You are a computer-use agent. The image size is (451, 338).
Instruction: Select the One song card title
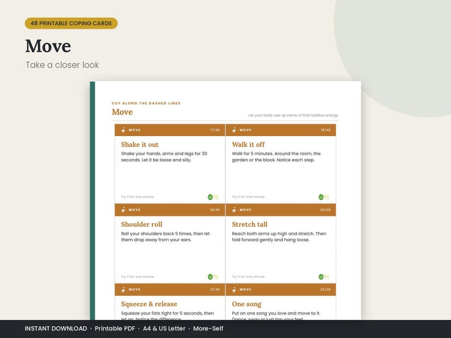click(247, 304)
